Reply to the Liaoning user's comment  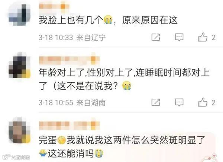coord(179,37)
